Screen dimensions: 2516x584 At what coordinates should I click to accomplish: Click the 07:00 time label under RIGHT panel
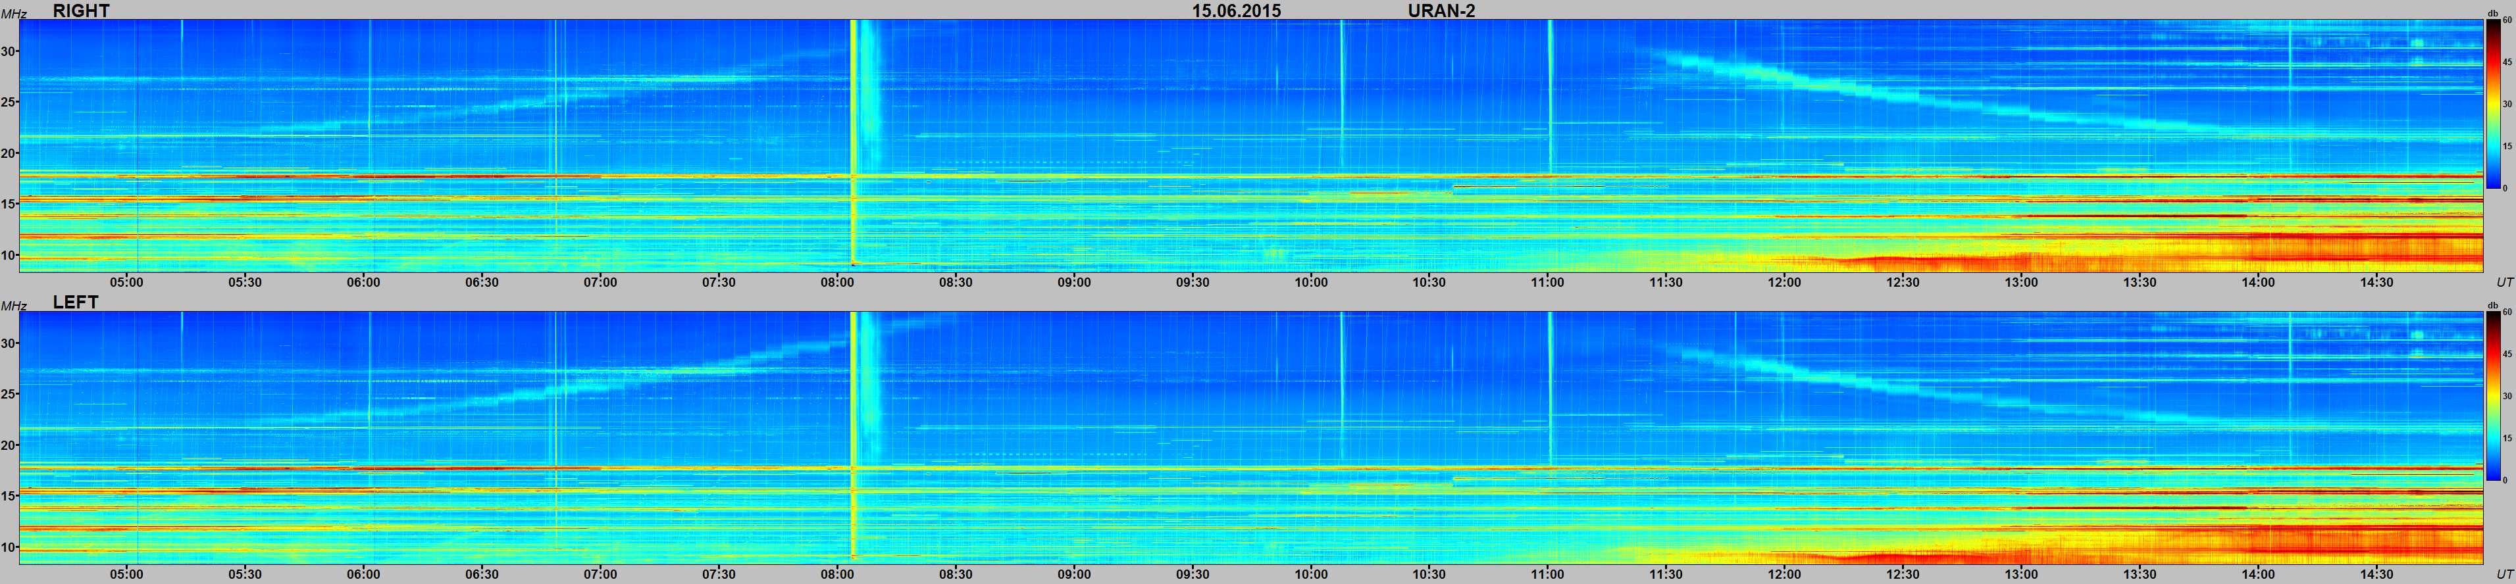[600, 282]
